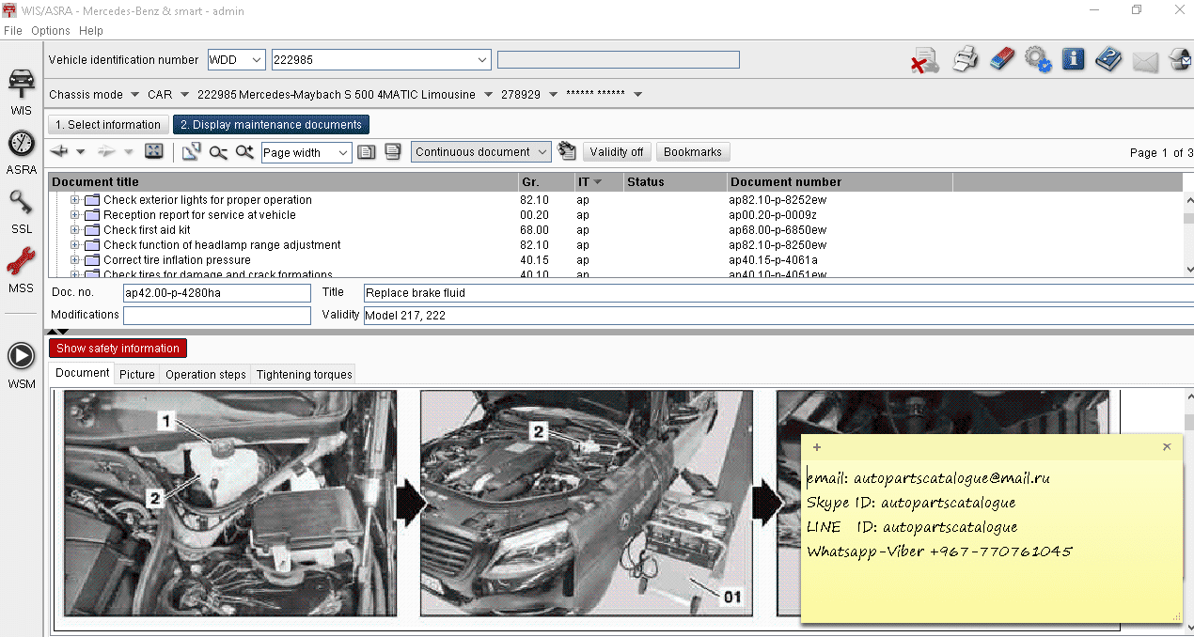Open the blue info icon

click(x=1073, y=60)
